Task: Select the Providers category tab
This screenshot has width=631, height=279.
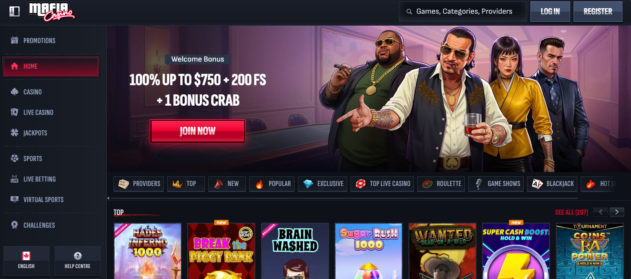Action: [x=139, y=184]
